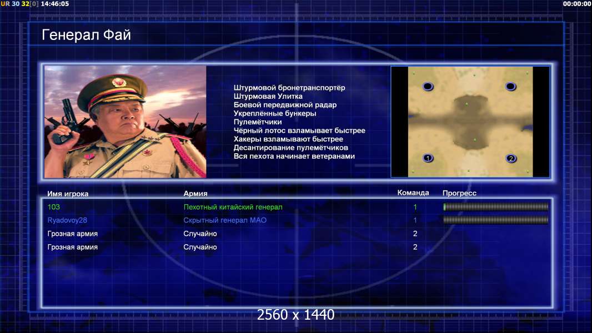Click Штурмовой бронетранспортёр in the ability list
The width and height of the screenshot is (592, 333).
coord(289,88)
